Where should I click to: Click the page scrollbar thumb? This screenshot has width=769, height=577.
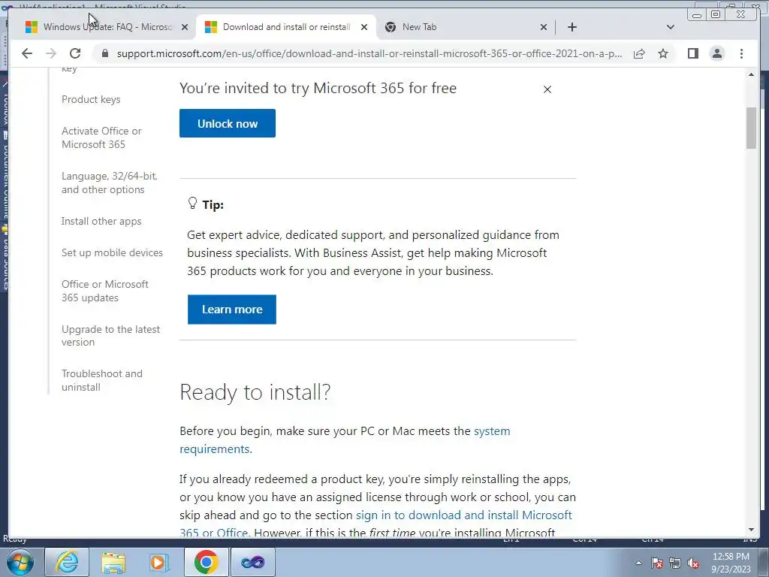(x=751, y=128)
